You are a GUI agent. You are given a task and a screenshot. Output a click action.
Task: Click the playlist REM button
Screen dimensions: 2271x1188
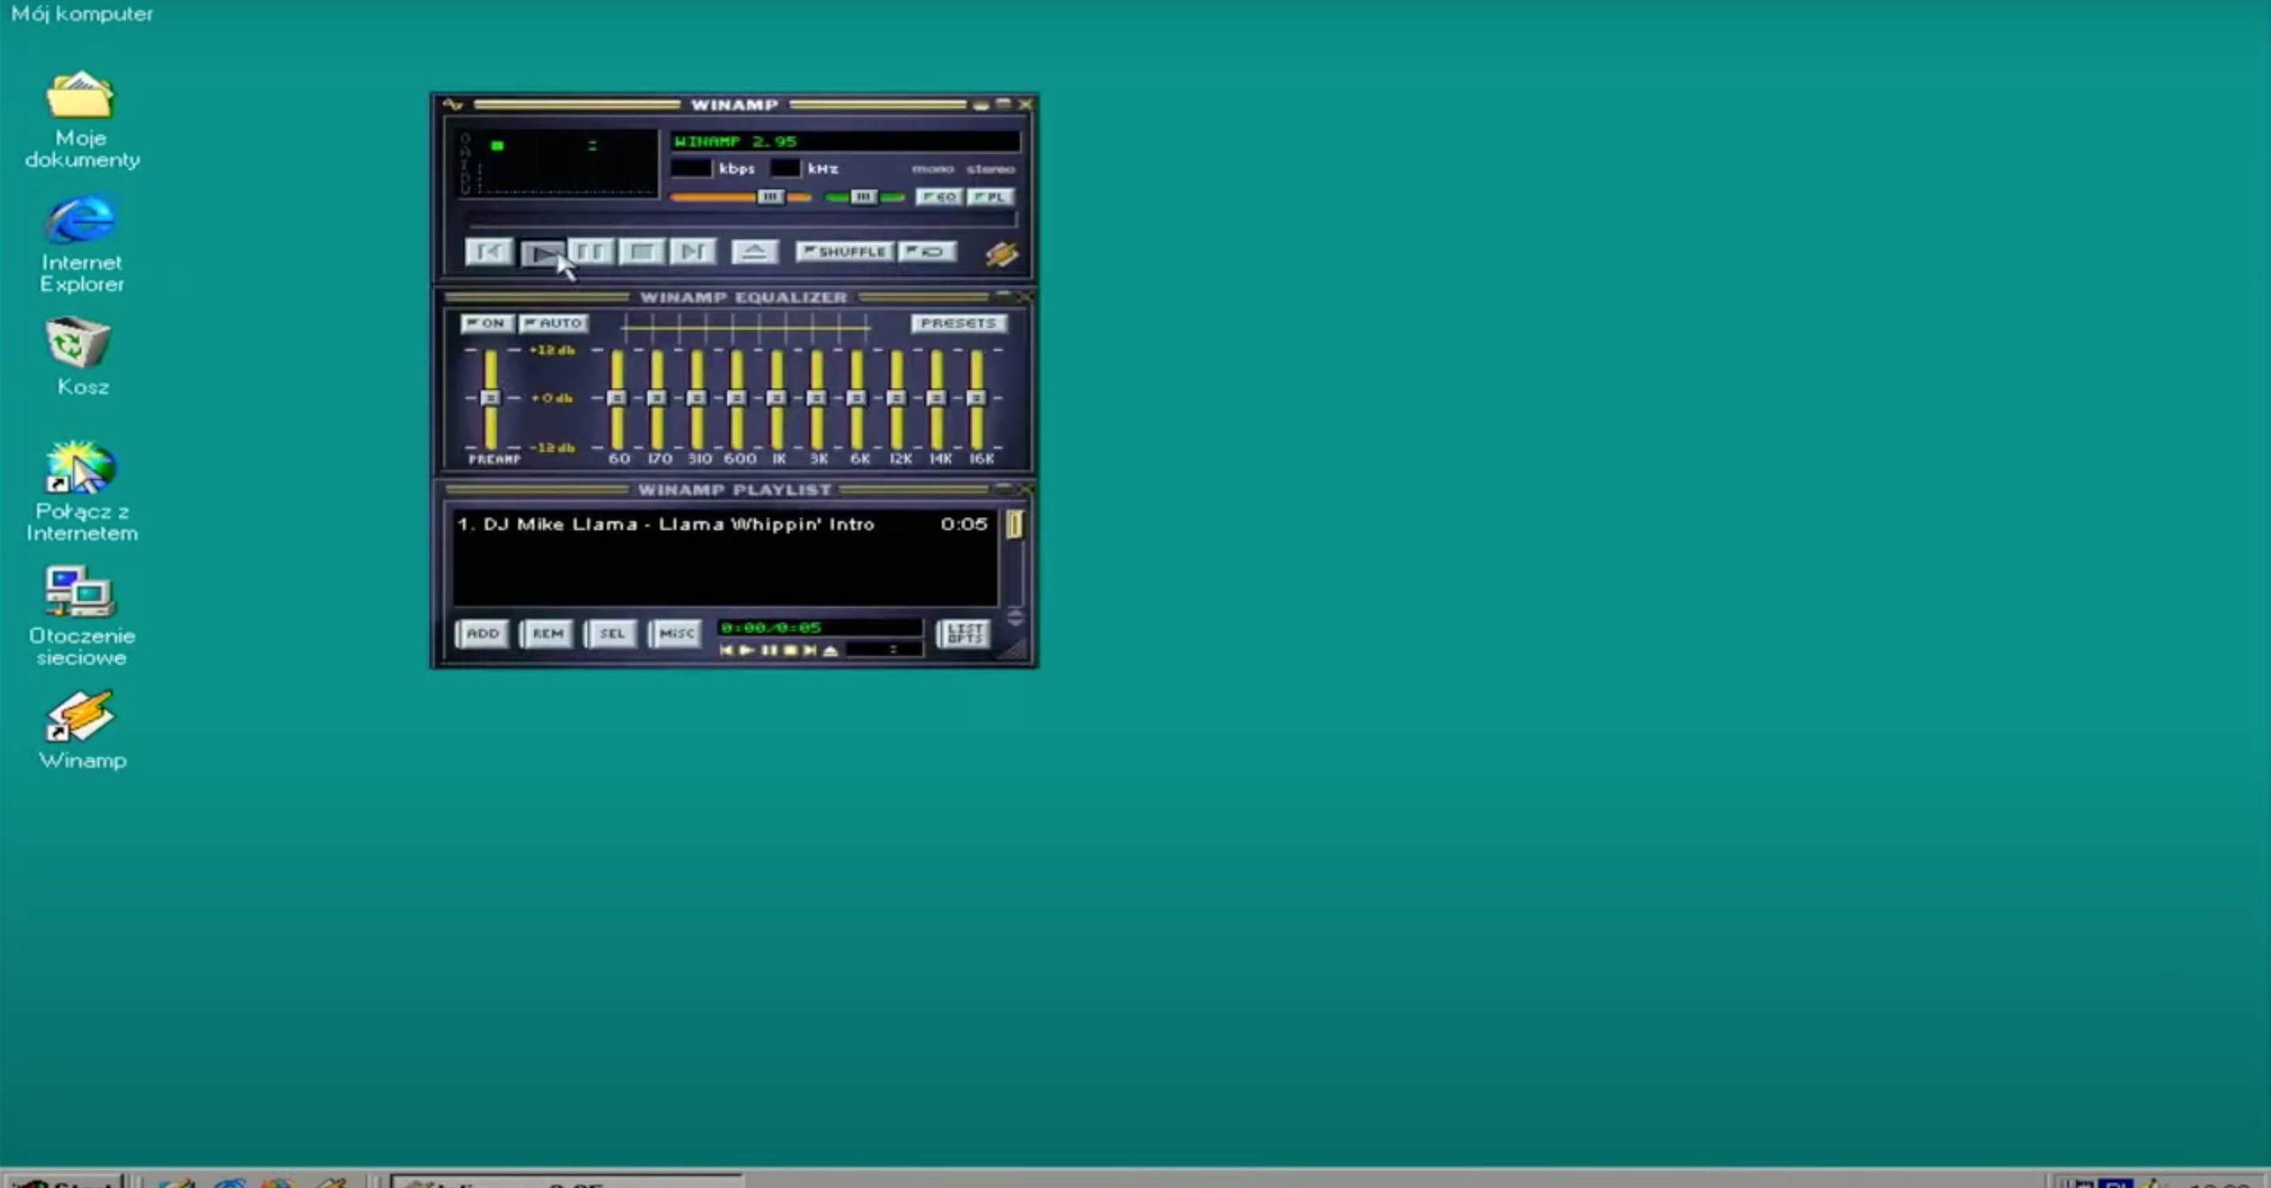[546, 633]
